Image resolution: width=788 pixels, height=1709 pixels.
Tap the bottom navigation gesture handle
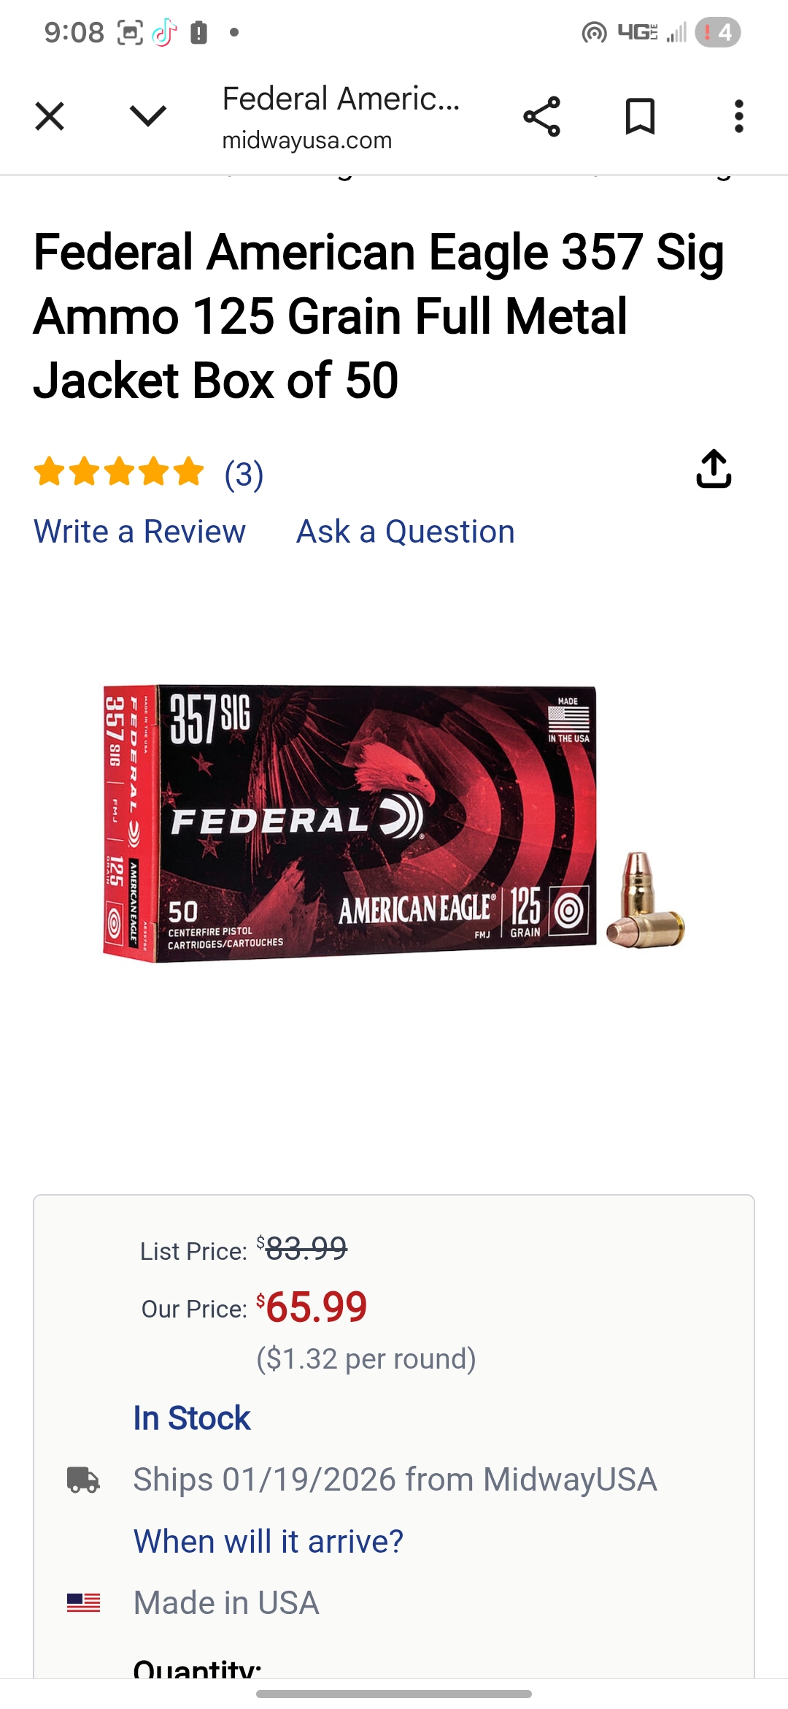pos(394,1694)
